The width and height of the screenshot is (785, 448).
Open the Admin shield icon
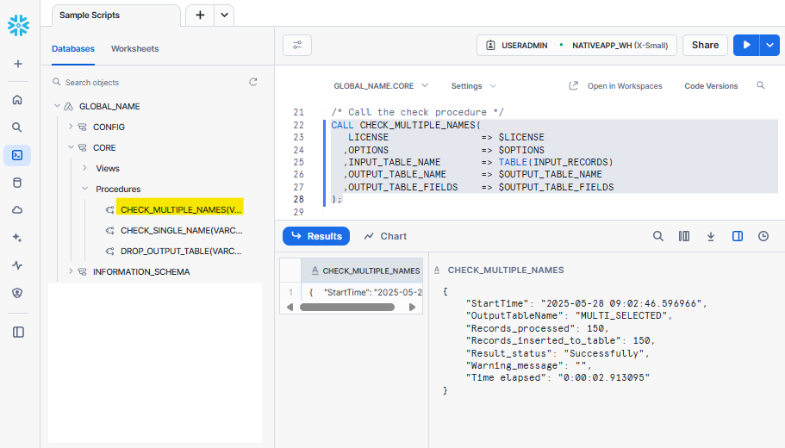[x=17, y=293]
